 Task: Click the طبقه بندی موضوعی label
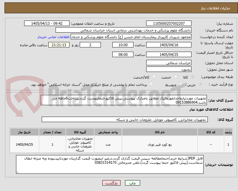click(x=217, y=77)
